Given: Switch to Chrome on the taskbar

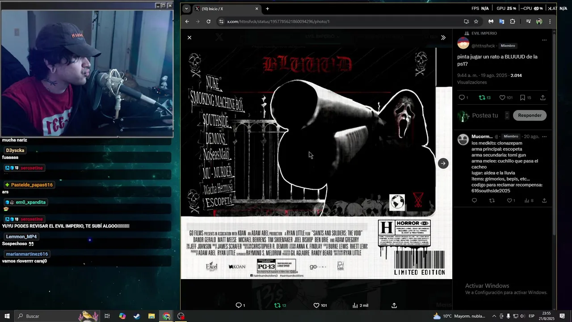Looking at the screenshot, I should point(166,316).
